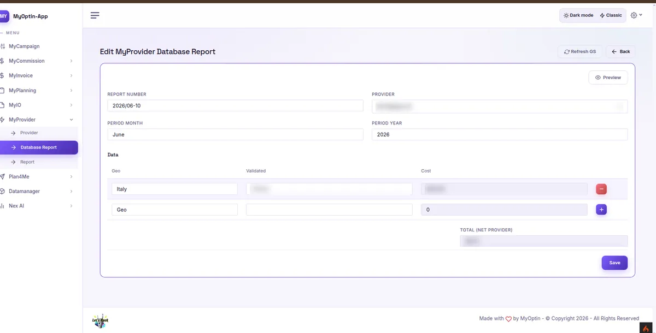Toggle the hamburger sidebar menu icon

tap(95, 15)
